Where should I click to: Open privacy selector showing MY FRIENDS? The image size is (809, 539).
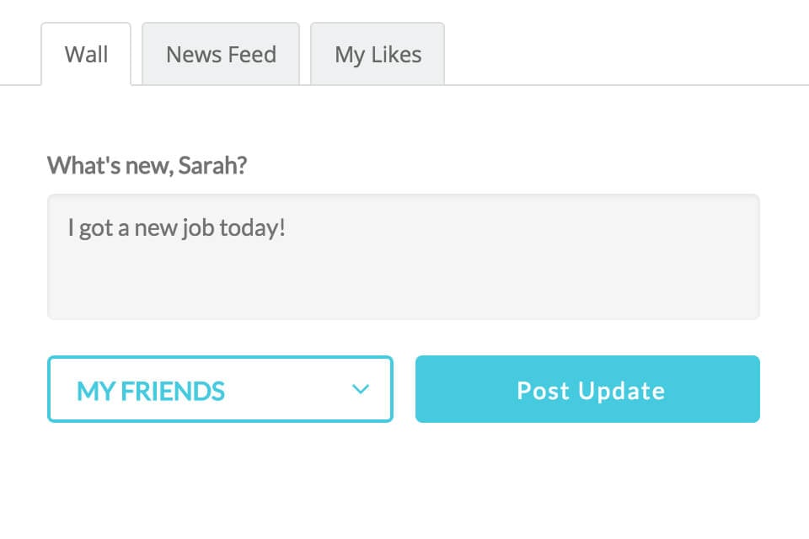[x=220, y=389]
